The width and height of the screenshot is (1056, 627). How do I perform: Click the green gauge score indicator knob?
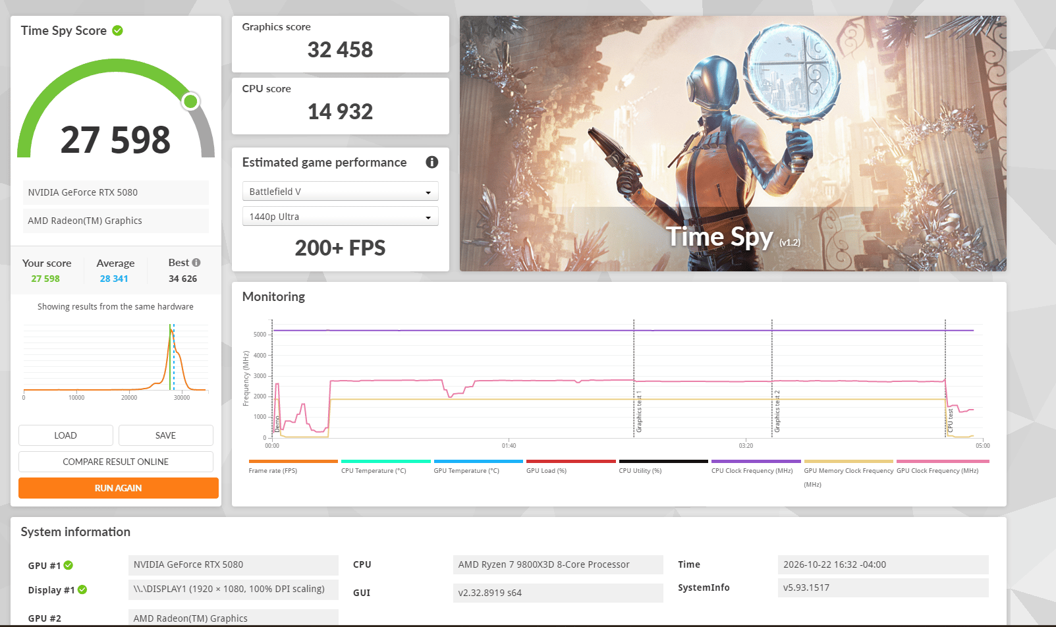click(x=190, y=101)
